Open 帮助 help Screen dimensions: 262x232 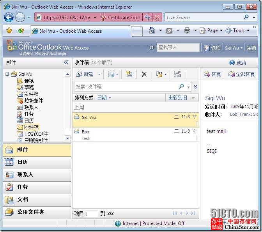click(x=237, y=63)
